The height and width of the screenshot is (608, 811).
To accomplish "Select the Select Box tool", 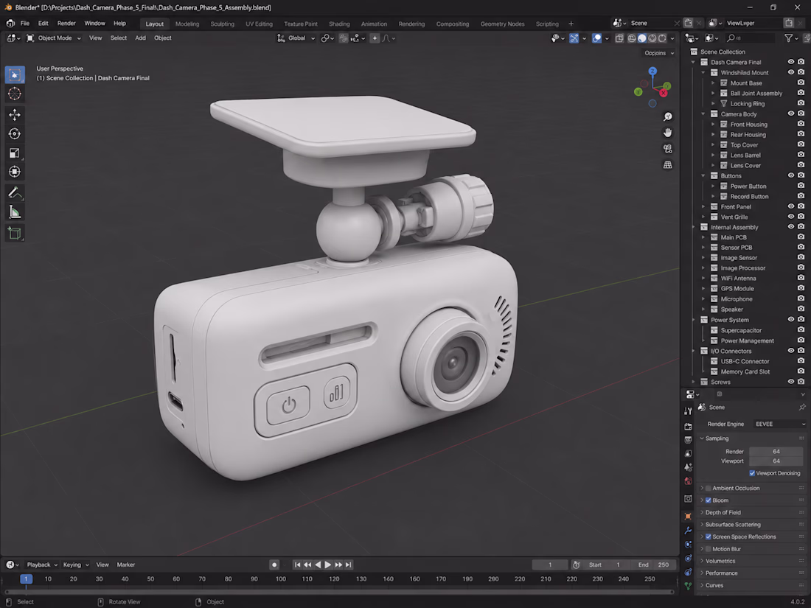I will [x=15, y=74].
